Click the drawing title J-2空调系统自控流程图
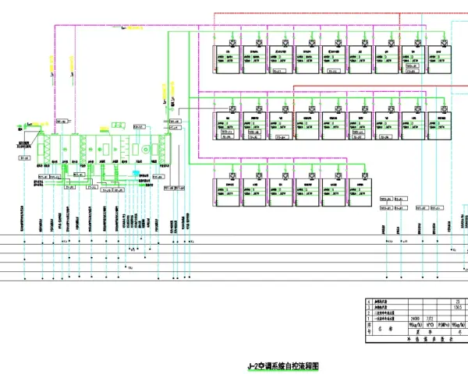Screen dimensions: 468x374 283,366
